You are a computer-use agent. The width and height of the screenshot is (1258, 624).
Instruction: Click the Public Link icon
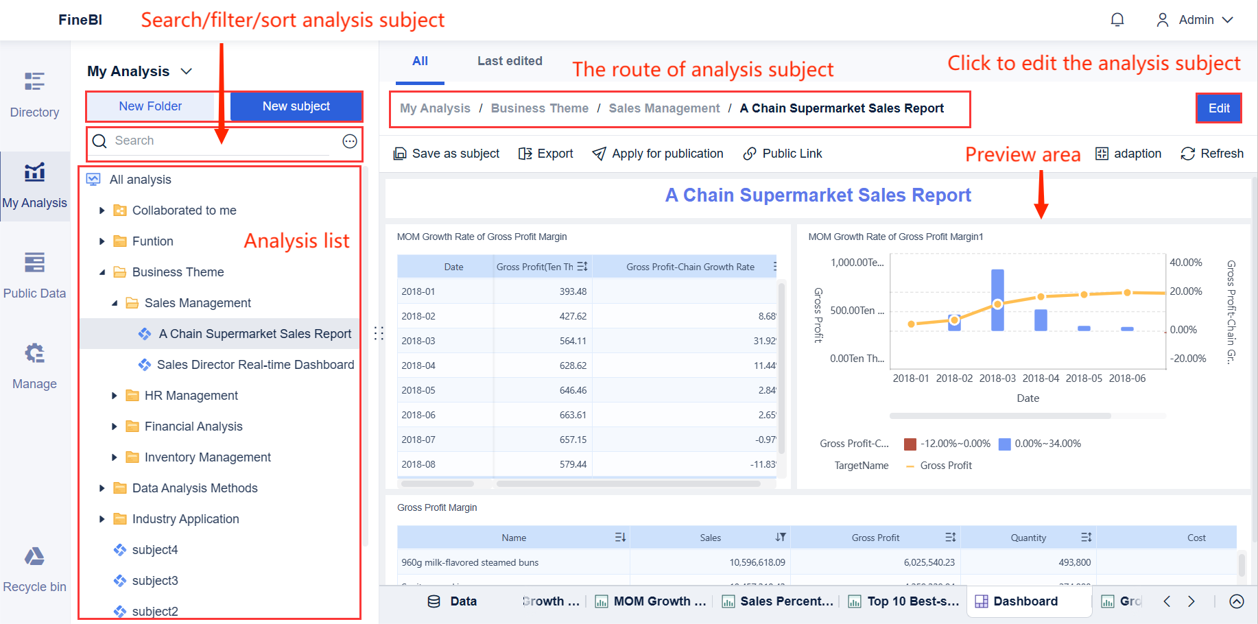750,154
